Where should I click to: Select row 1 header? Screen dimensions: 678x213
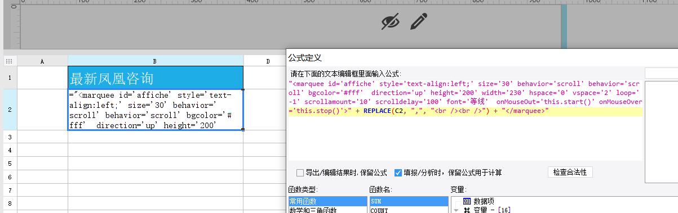(10, 78)
